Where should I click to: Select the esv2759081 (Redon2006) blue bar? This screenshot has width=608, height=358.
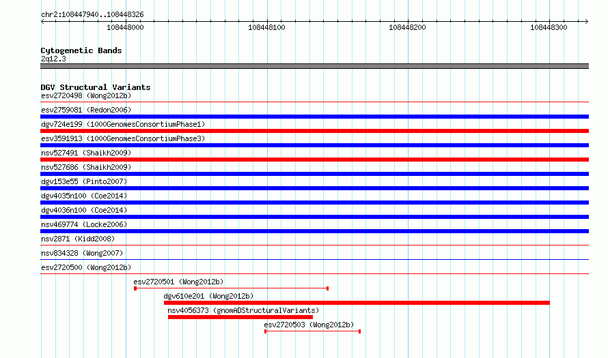[x=314, y=117]
